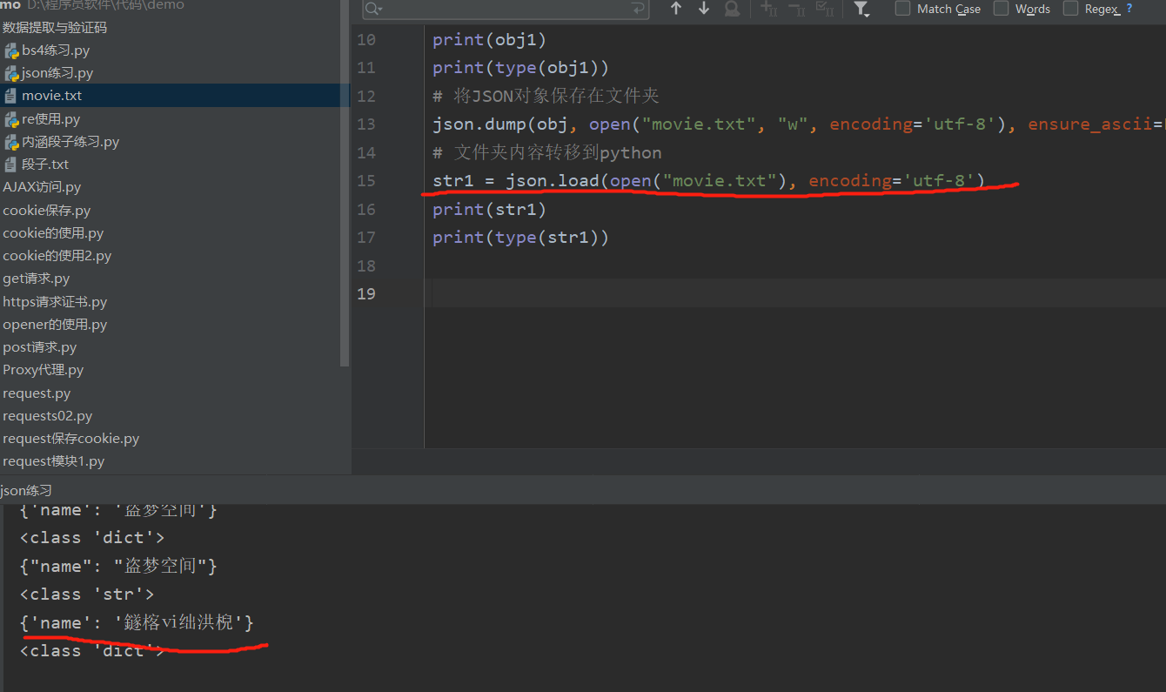Click the Python icon of 内涵段子练习.py
This screenshot has width=1166, height=692.
pos(11,142)
